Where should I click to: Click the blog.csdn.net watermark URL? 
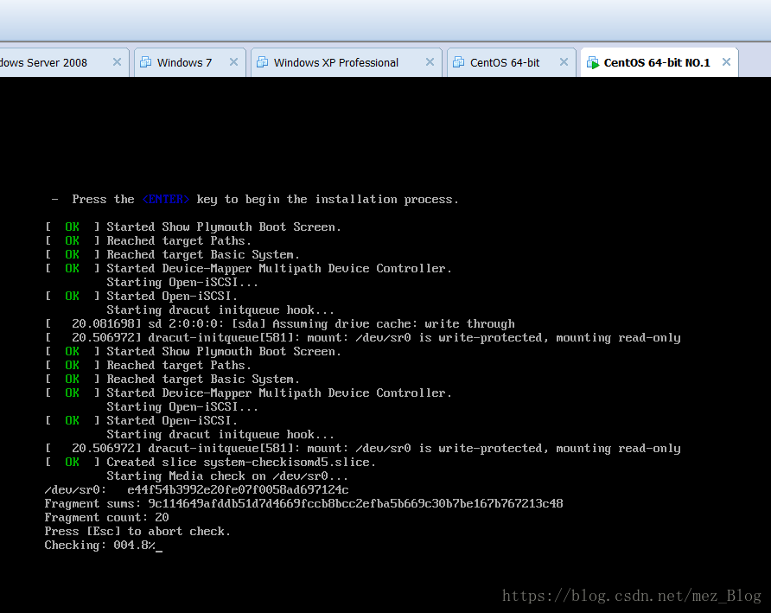click(x=631, y=596)
